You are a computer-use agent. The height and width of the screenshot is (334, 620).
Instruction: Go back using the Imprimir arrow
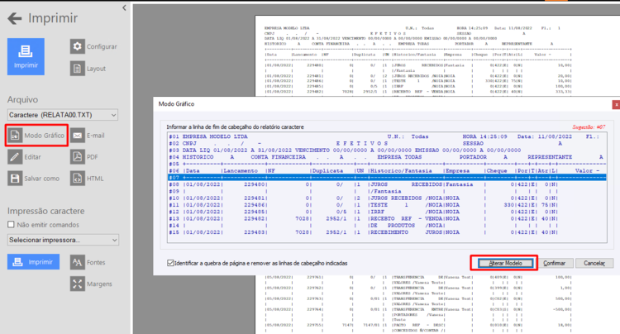click(x=15, y=18)
